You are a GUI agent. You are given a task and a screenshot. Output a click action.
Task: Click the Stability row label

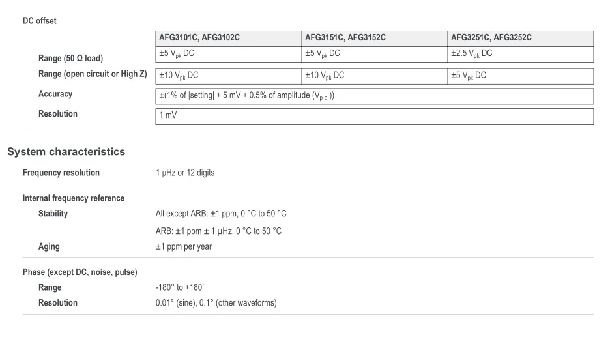53,214
